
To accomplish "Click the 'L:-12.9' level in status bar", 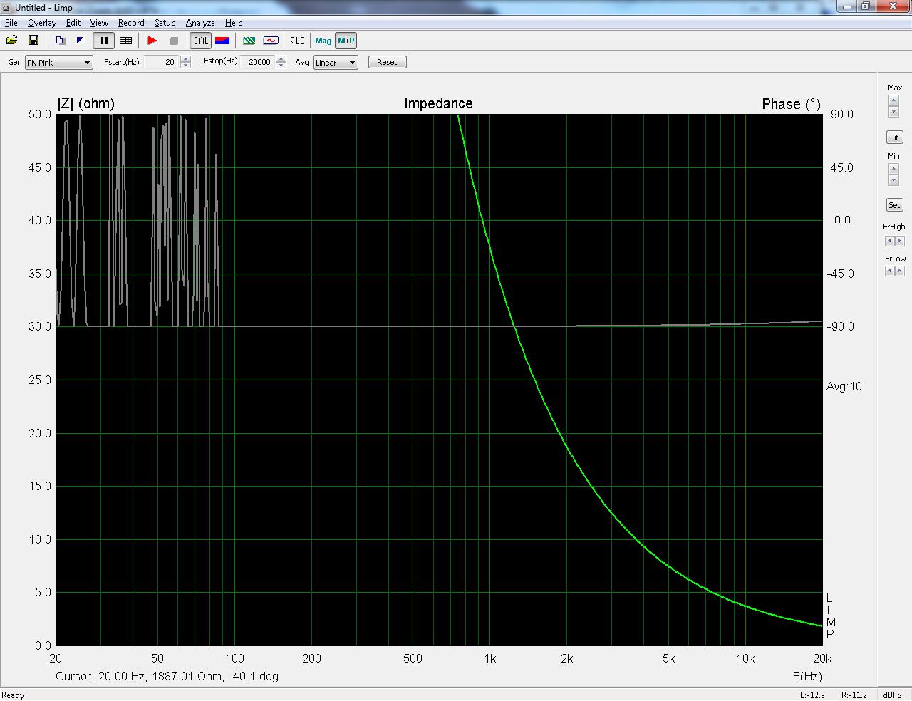I will [812, 695].
